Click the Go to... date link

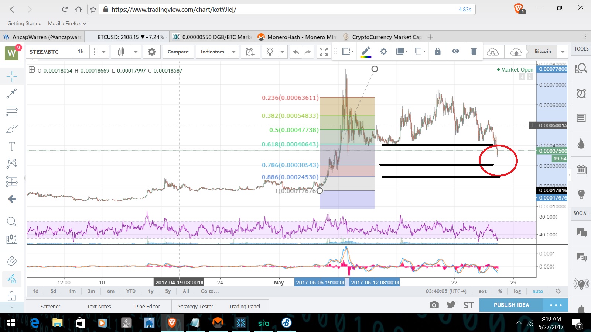[210, 291]
